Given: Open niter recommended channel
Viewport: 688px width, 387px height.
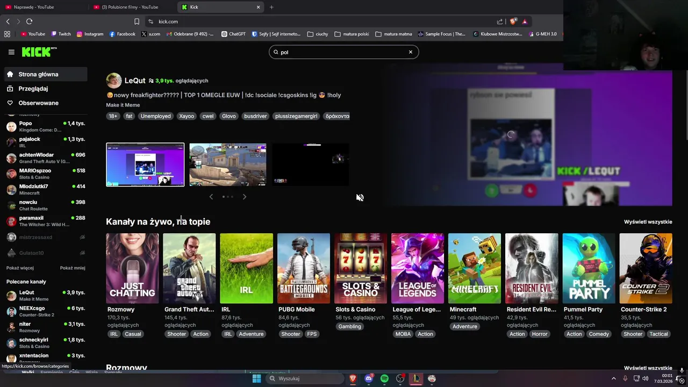Looking at the screenshot, I should (x=46, y=327).
